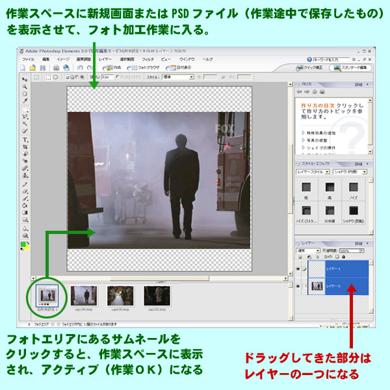Viewport: 390px width, 390px height.
Task: Toggle the link box beside the photo layer
Action: point(304,286)
